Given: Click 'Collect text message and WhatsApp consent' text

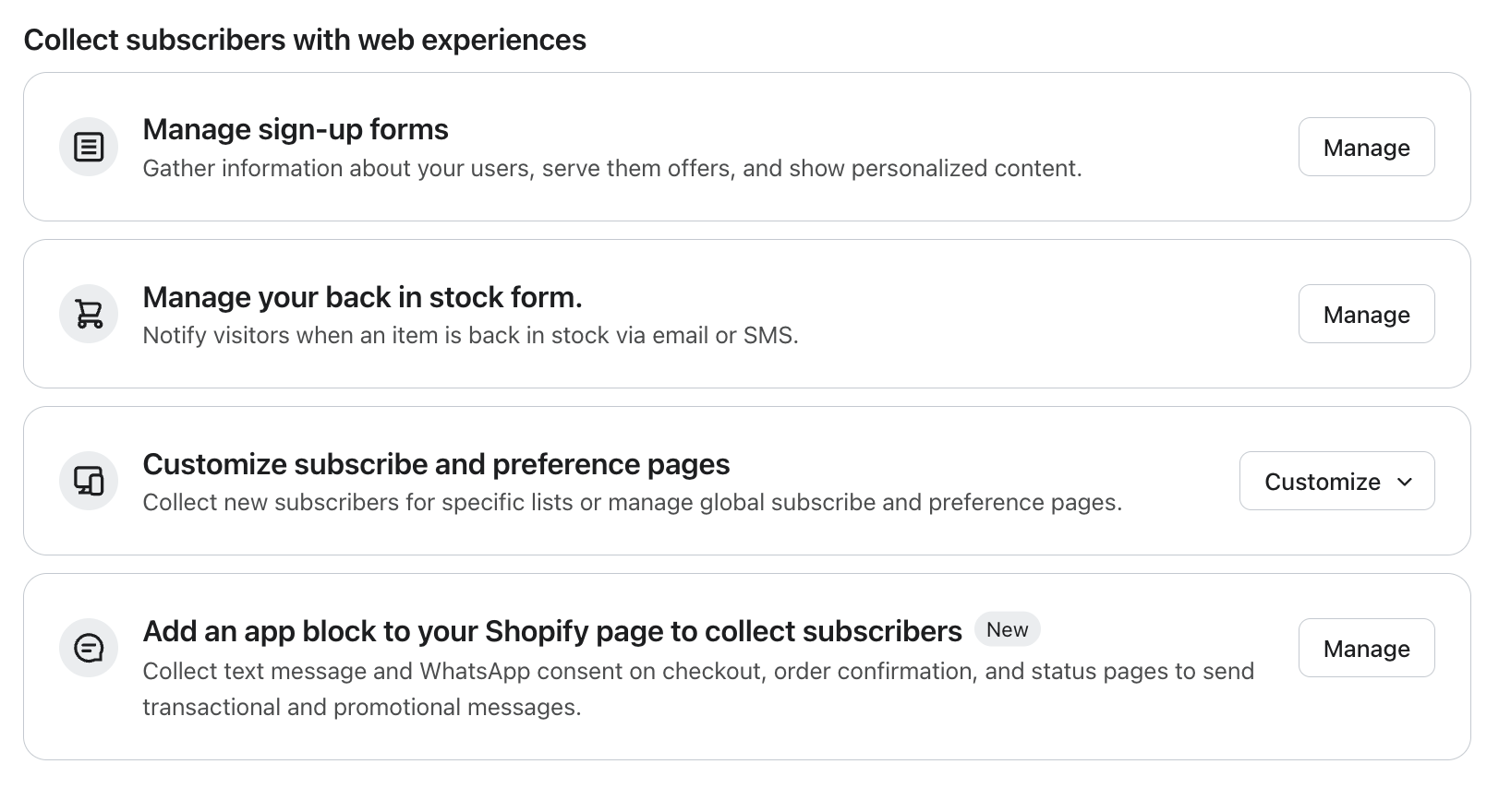Looking at the screenshot, I should click(x=698, y=671).
